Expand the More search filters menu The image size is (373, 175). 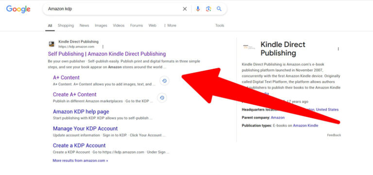point(170,25)
